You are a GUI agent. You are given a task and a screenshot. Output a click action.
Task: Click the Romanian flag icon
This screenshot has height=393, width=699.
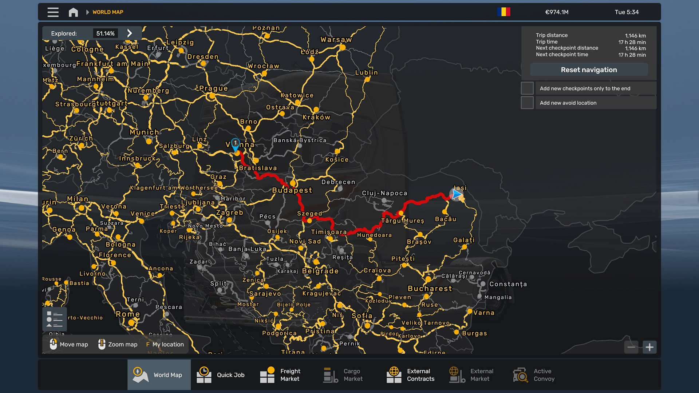point(503,12)
